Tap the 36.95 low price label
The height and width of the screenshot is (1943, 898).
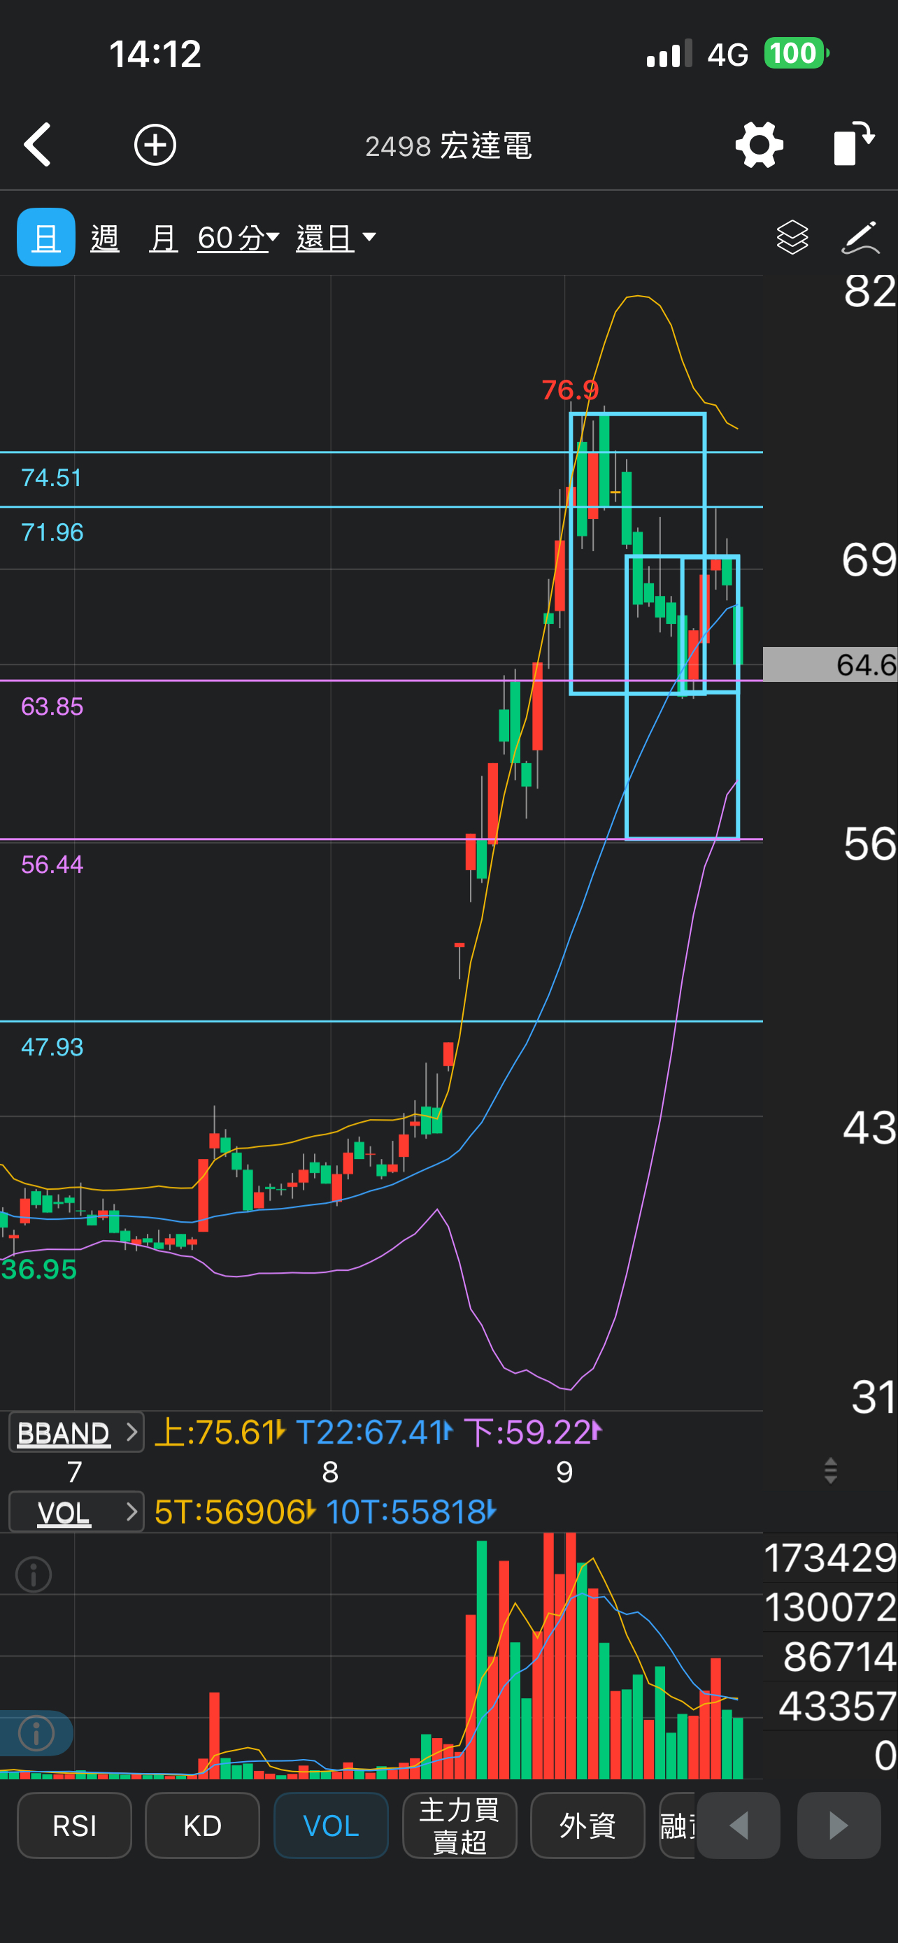click(39, 1269)
